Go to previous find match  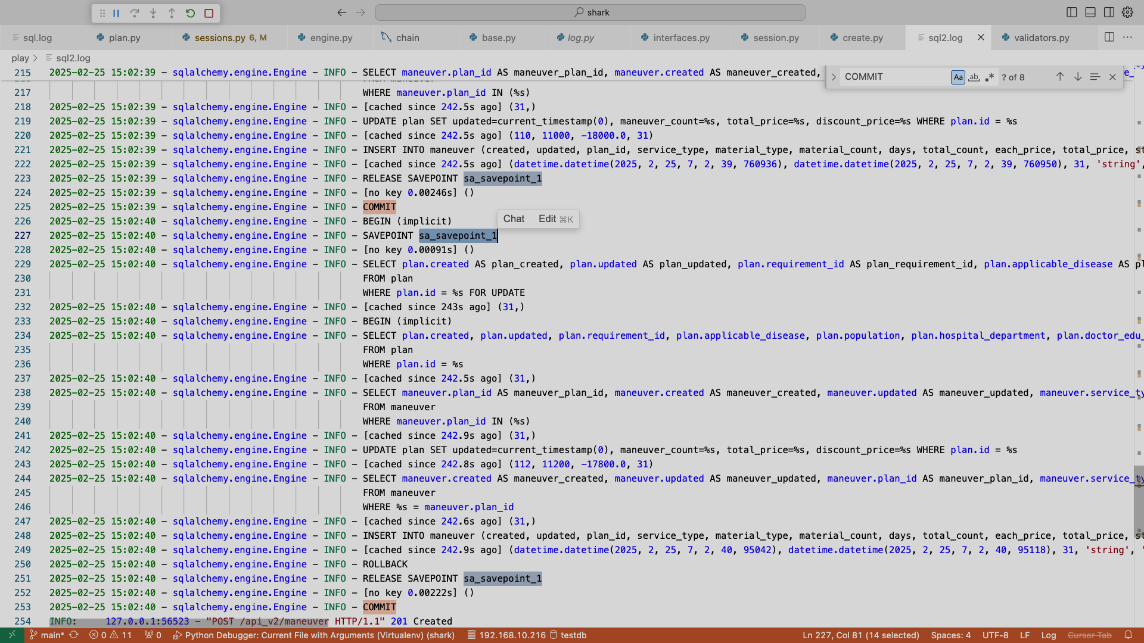click(1060, 77)
